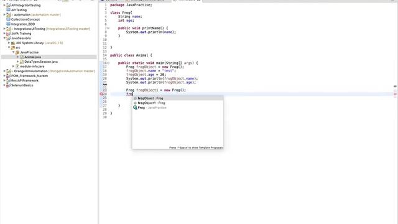
Task: Click the 'package JavaPractise;' code line
Action: point(131,5)
